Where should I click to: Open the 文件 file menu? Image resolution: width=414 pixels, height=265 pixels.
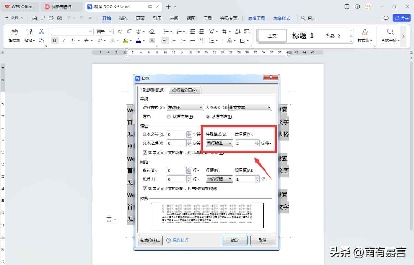pyautogui.click(x=15, y=18)
